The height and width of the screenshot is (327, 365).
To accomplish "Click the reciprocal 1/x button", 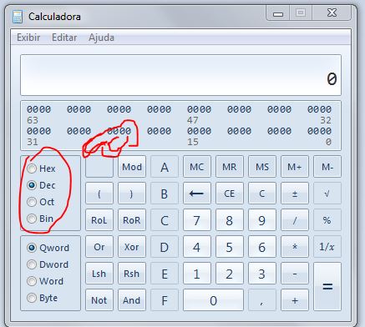I will [x=327, y=247].
